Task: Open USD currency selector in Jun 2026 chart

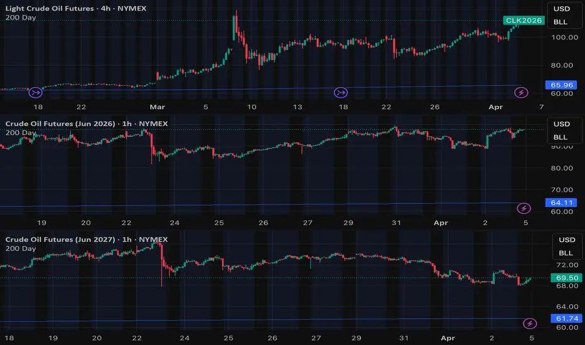Action: pos(562,124)
